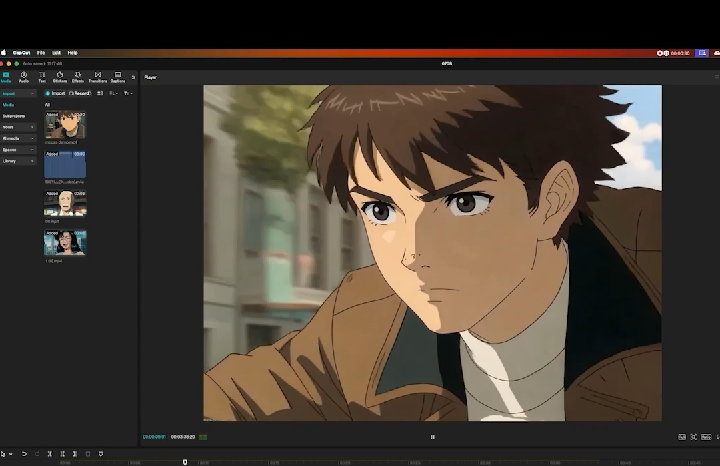Open the cursor tool mode dropdown
720x466 pixels.
(x=11, y=454)
